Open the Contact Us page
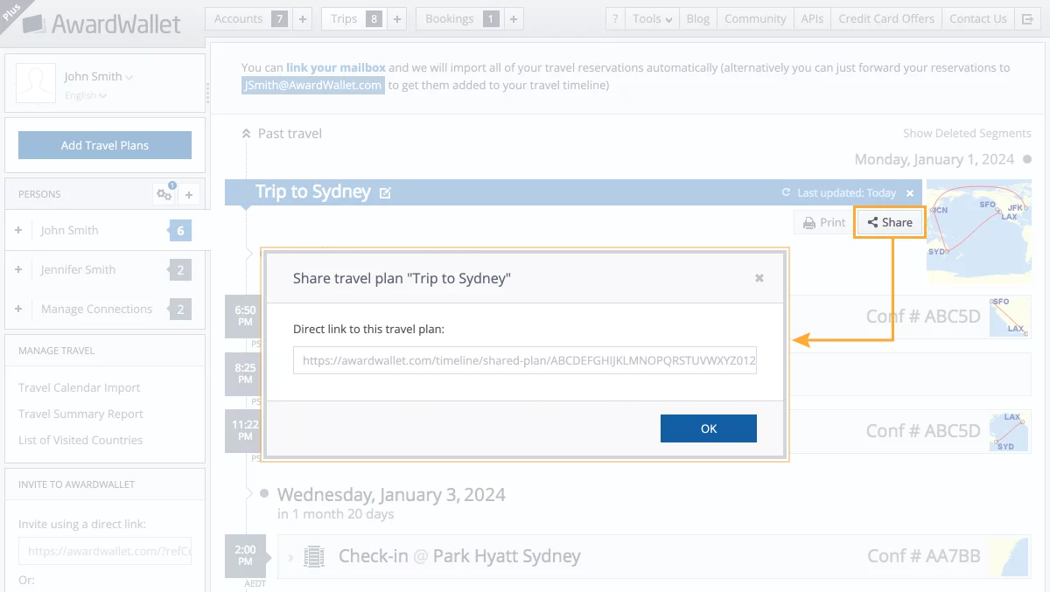 pyautogui.click(x=978, y=18)
